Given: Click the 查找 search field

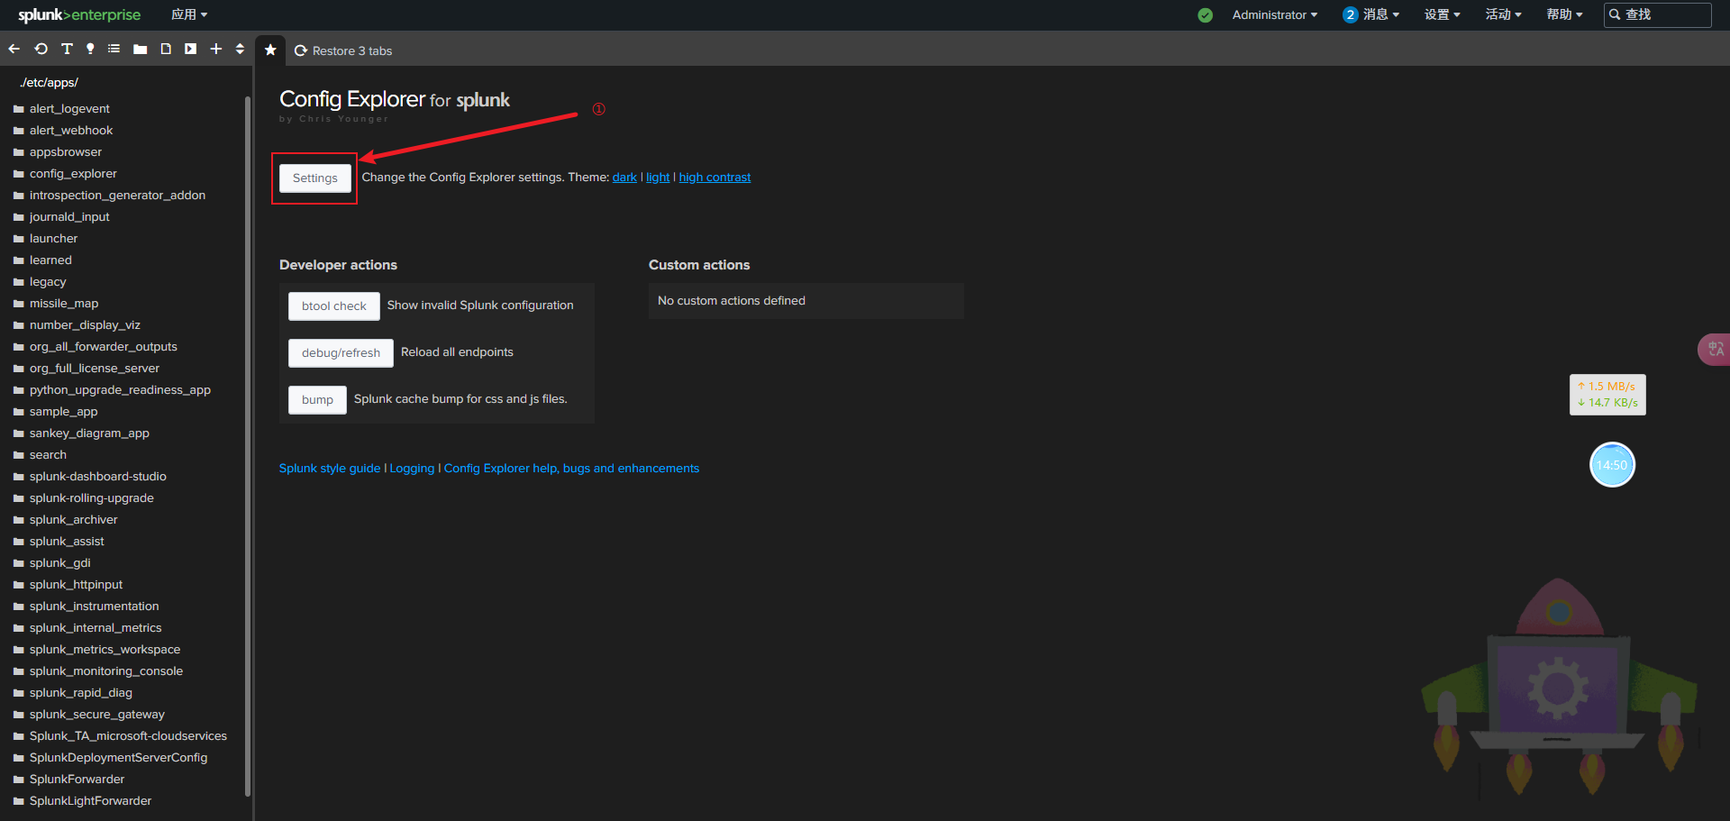Looking at the screenshot, I should tap(1658, 14).
